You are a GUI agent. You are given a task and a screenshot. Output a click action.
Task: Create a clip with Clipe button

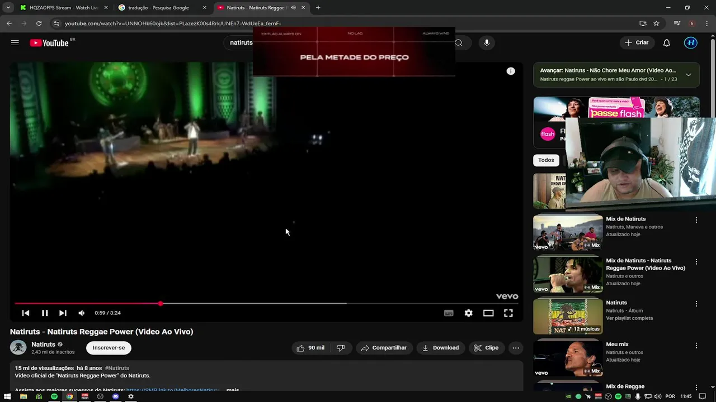coord(486,348)
